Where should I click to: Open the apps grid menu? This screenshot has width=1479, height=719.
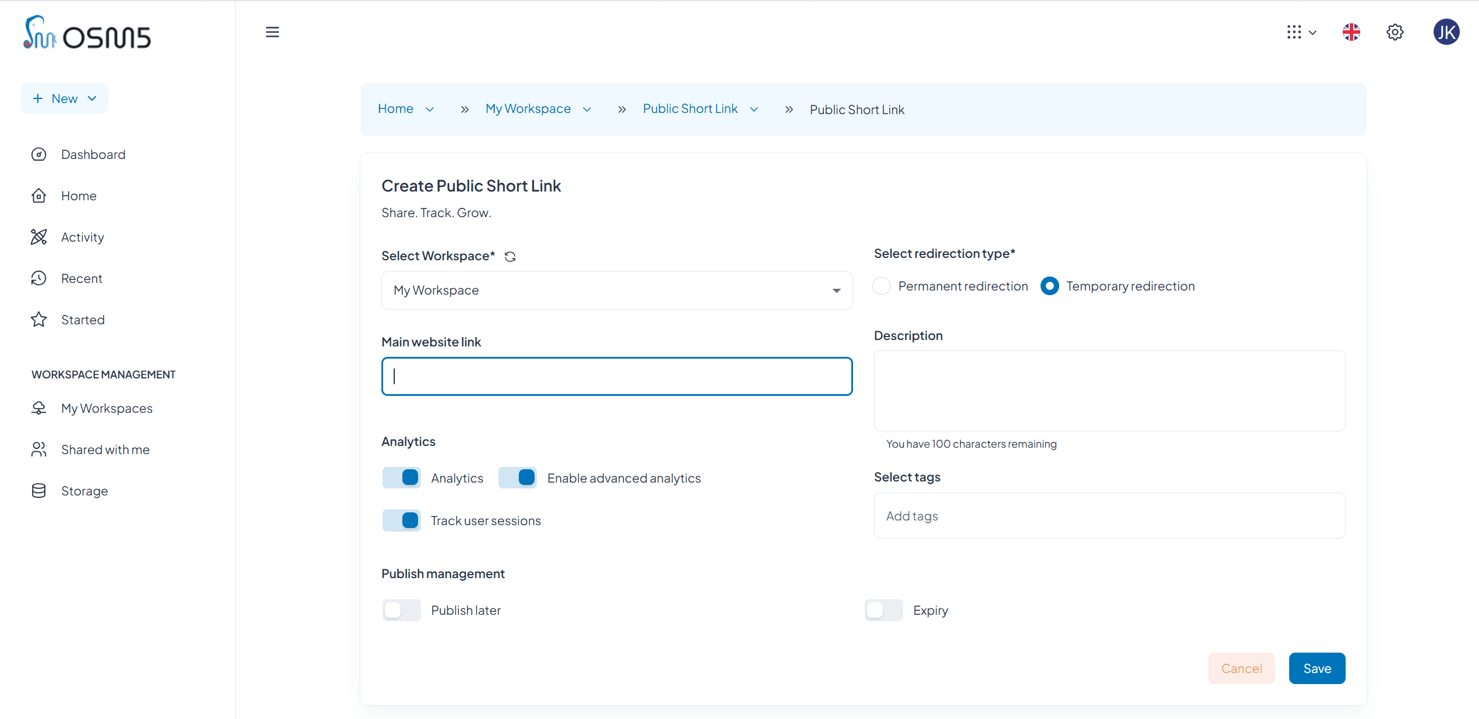1294,32
